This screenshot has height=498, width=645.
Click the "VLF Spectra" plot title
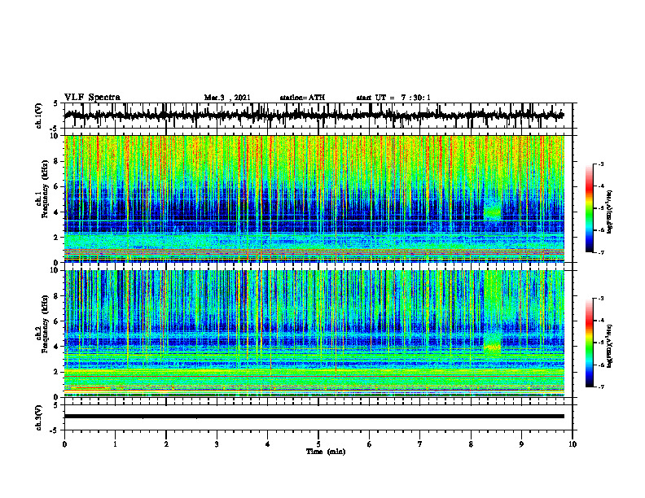tap(92, 98)
